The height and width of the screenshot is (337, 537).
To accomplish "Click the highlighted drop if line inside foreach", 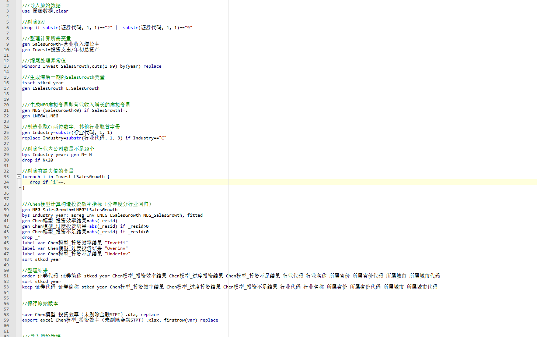I will 48,182.
